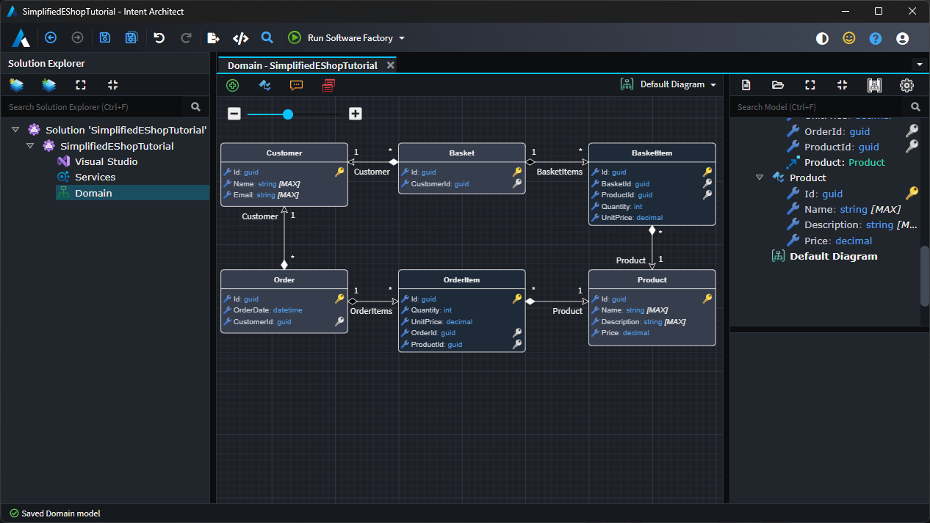Collapse the SimplifiedEShopTutorial application node
Screen dimensions: 930x523
click(x=30, y=146)
